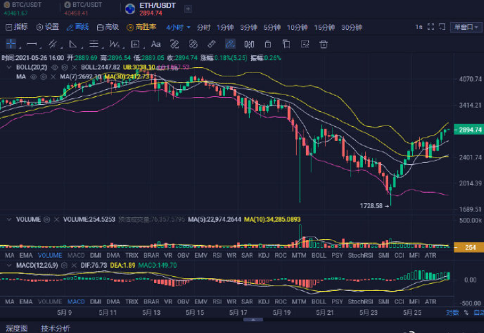The image size is (484, 333).
Task: Click the edit drawings icon next to trash
Action: coord(305,44)
